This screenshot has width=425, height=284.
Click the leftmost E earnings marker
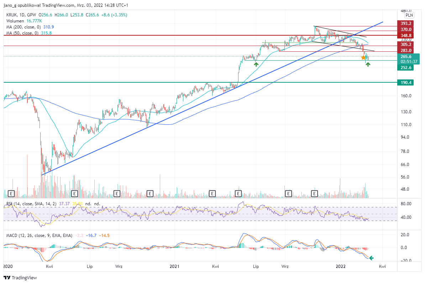click(x=11, y=194)
